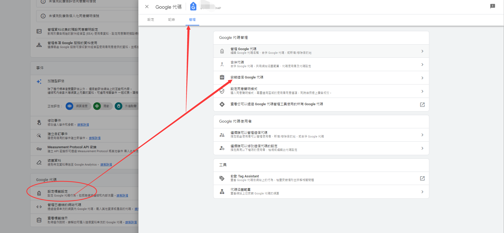Open external link for all Google tags

(422, 105)
